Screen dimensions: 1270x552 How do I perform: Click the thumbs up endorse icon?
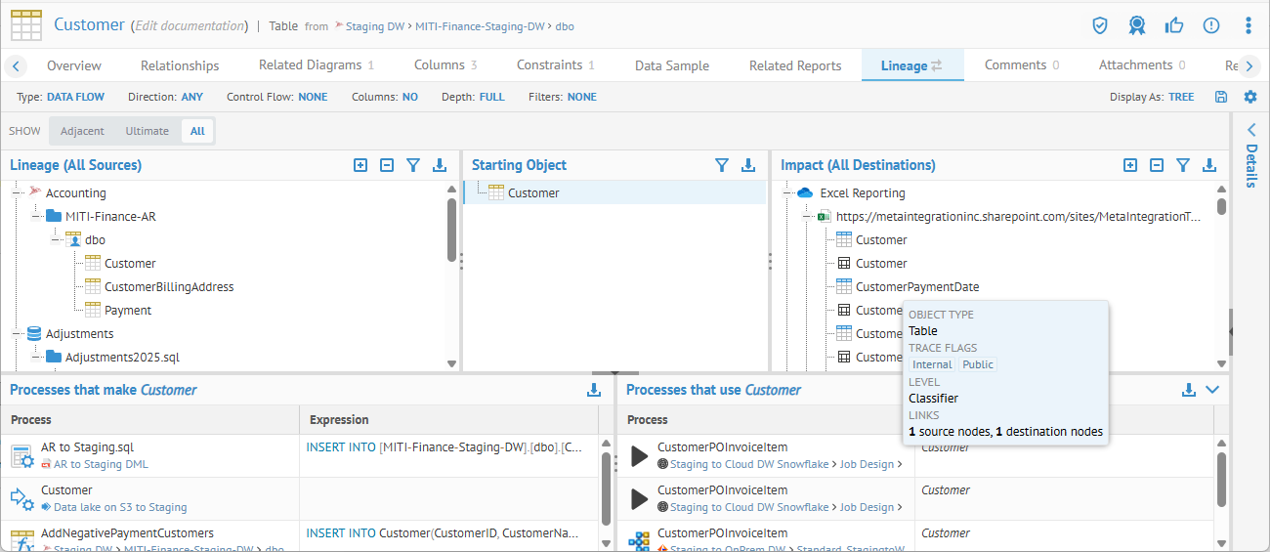pyautogui.click(x=1174, y=25)
